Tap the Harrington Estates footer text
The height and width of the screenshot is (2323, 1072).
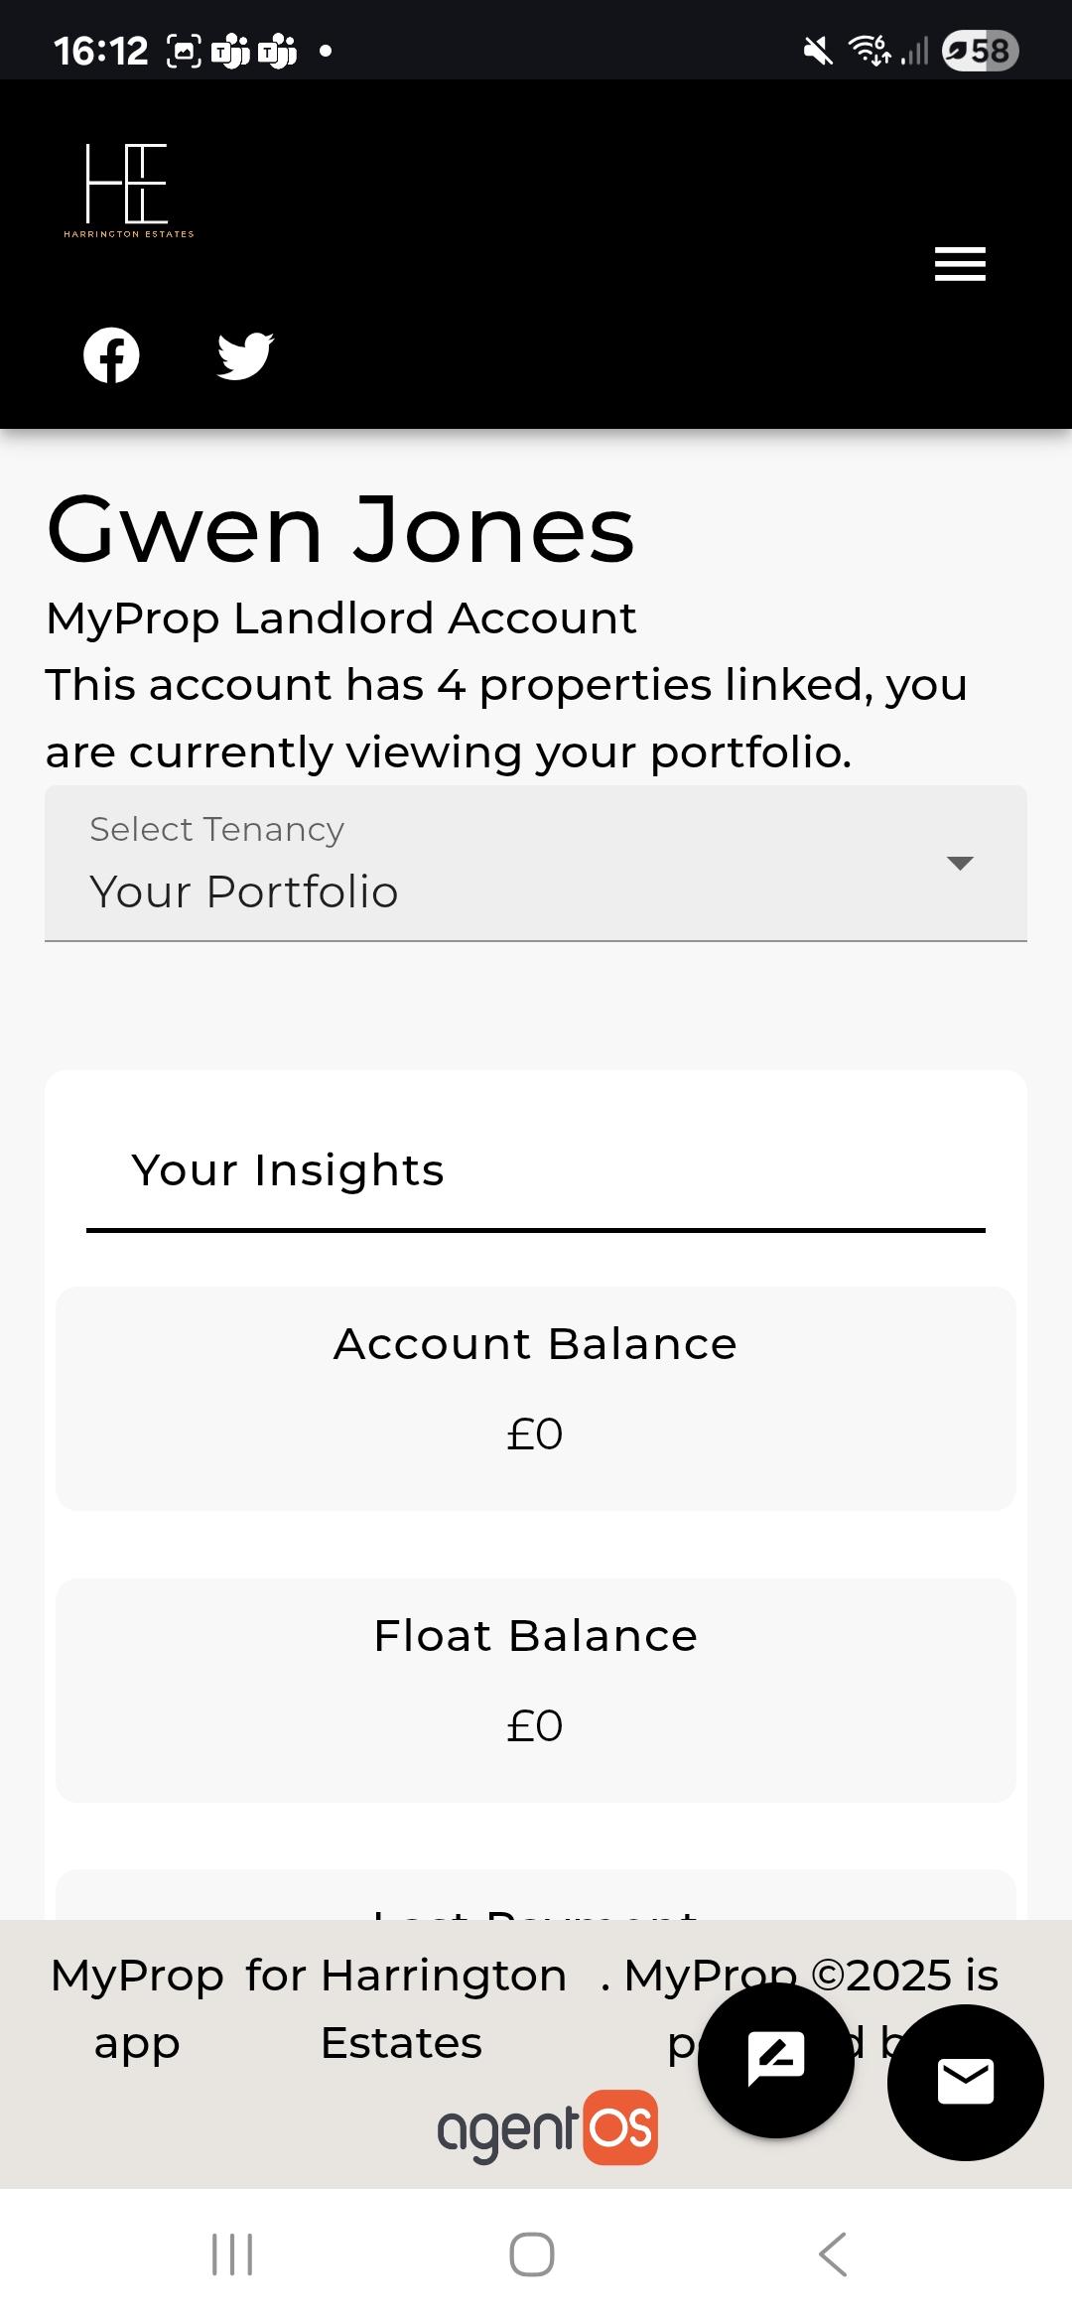[406, 2008]
